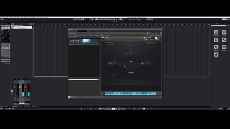Viewport: 230px width, 129px height.
Task: Select the ARKHIS library banner in Kontakt
Action: [x=84, y=41]
